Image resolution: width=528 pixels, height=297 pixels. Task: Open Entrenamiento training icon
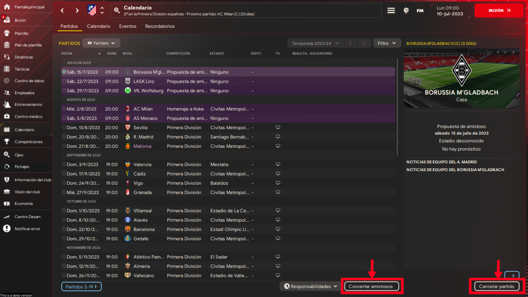click(x=7, y=104)
